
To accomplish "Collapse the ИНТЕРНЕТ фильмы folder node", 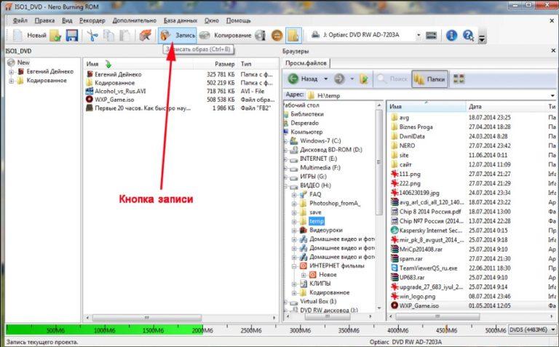I will pos(294,266).
